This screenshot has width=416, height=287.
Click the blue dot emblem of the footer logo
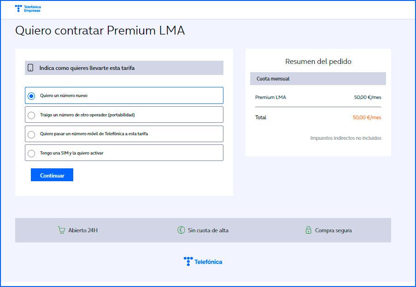coord(188,261)
